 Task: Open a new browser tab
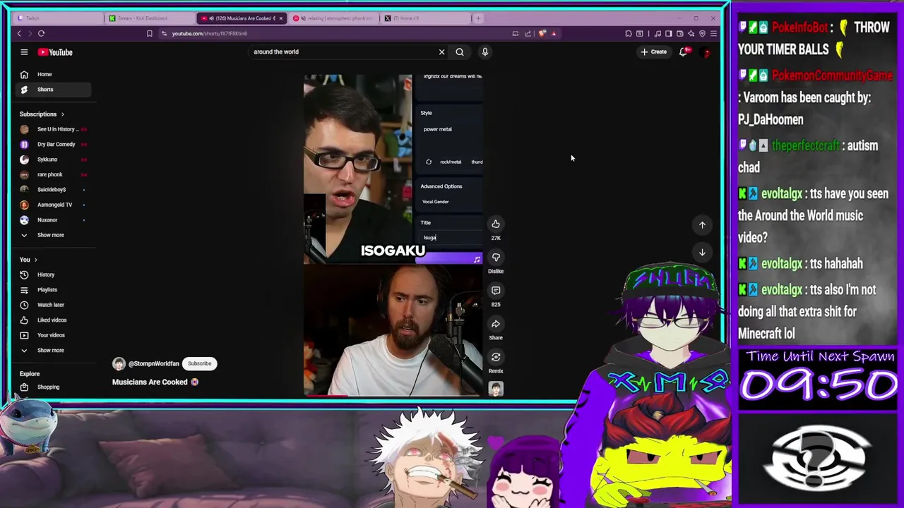pyautogui.click(x=478, y=18)
